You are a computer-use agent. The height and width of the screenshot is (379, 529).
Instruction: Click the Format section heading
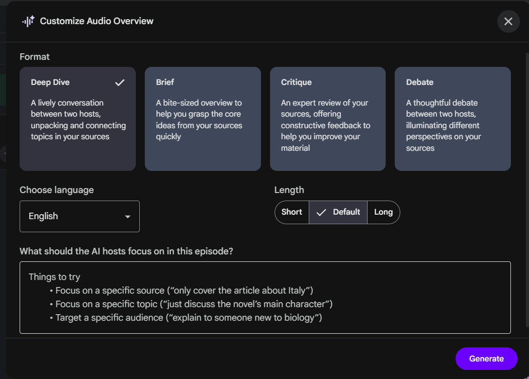pos(35,57)
